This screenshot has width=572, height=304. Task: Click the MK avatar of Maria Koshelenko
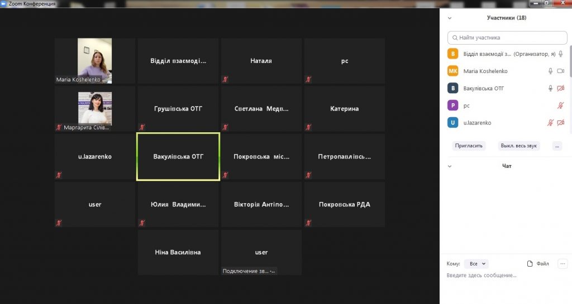pyautogui.click(x=453, y=71)
